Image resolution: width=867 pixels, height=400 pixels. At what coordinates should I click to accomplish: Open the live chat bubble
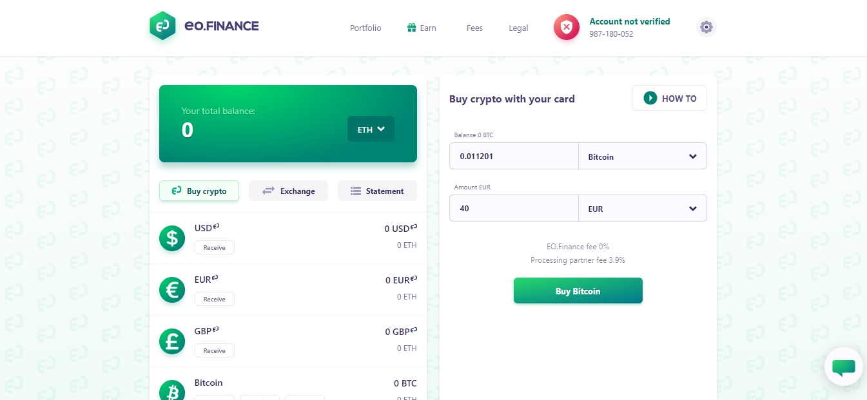(x=844, y=367)
